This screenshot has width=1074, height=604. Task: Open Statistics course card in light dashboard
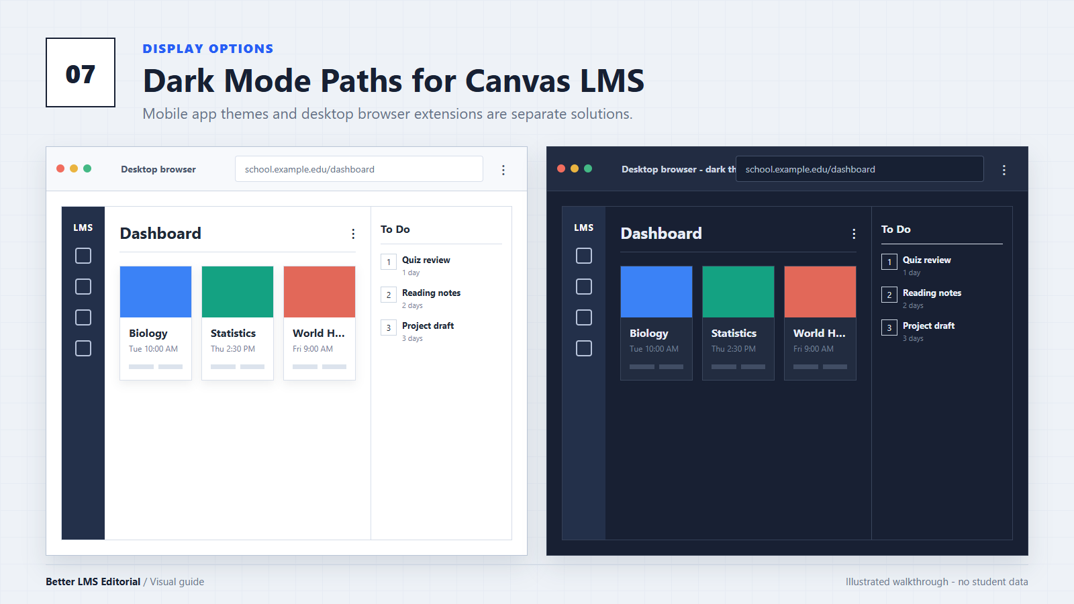pyautogui.click(x=238, y=323)
